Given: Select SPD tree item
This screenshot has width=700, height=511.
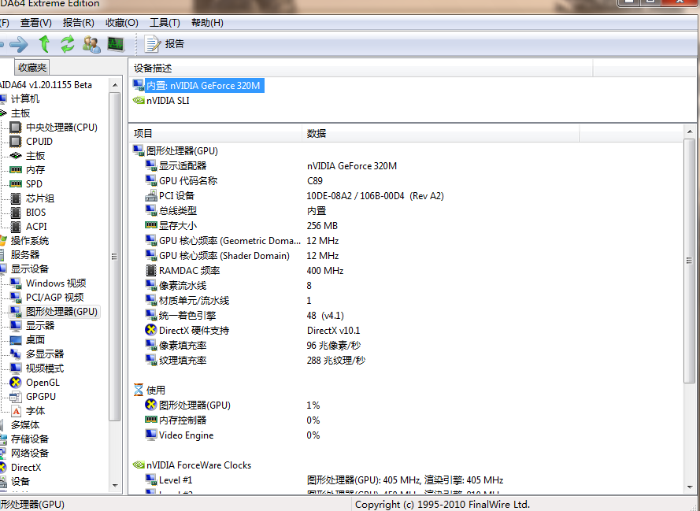Looking at the screenshot, I should point(34,184).
